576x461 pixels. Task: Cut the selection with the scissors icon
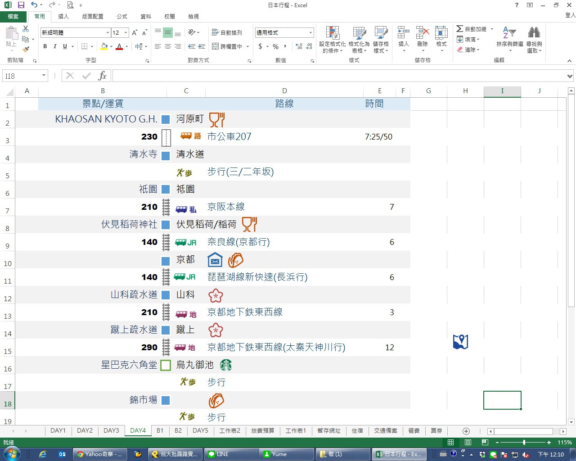26,29
